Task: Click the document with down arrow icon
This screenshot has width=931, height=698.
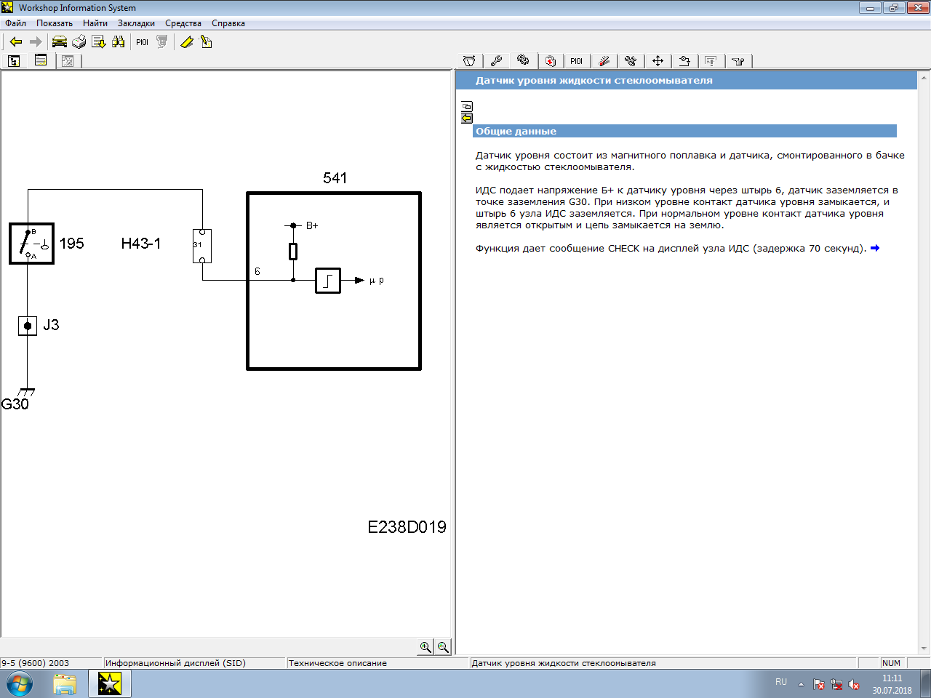Action: (99, 42)
